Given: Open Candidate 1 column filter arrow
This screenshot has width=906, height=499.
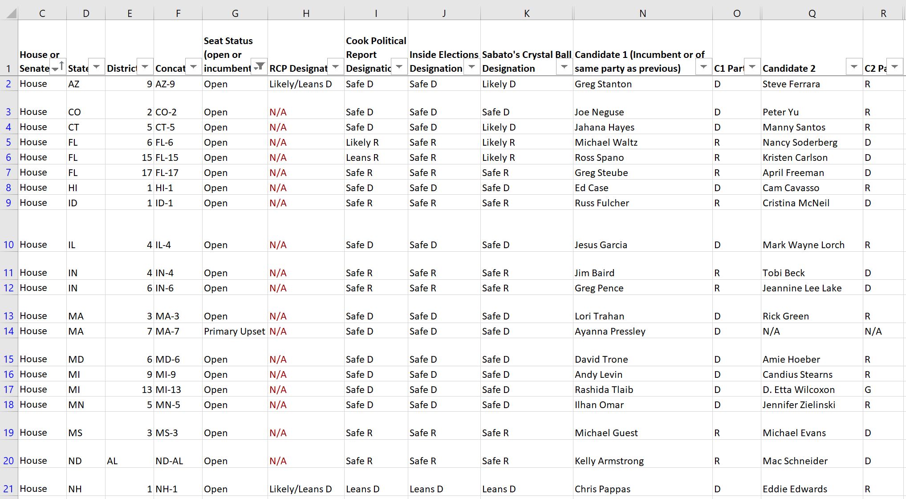Looking at the screenshot, I should (x=704, y=67).
